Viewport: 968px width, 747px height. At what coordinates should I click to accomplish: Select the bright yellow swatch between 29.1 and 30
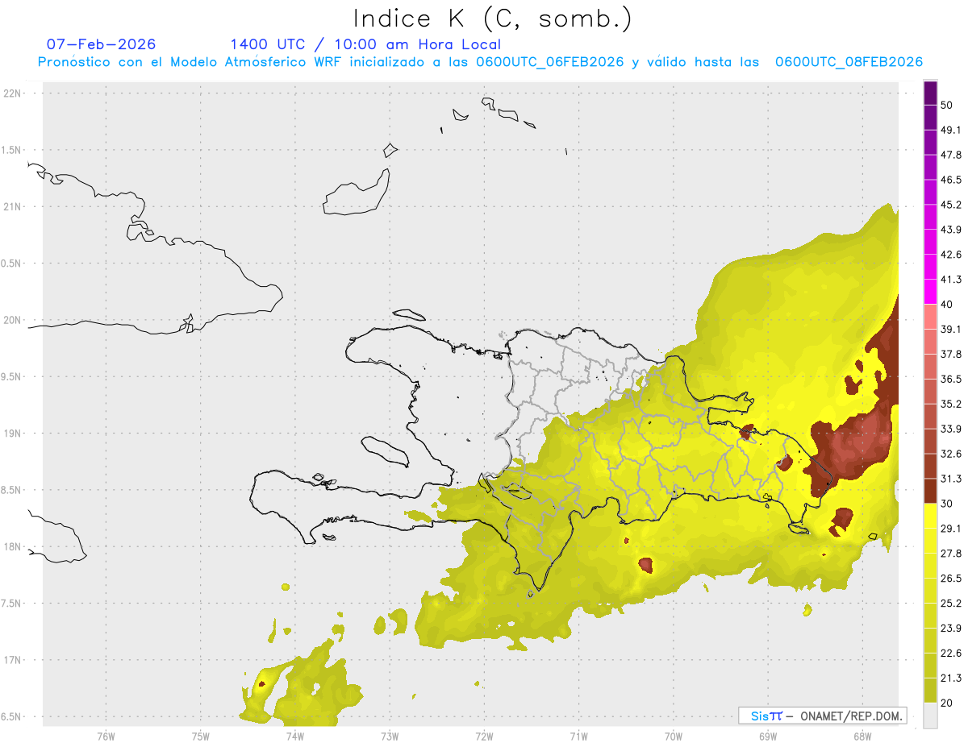[930, 516]
